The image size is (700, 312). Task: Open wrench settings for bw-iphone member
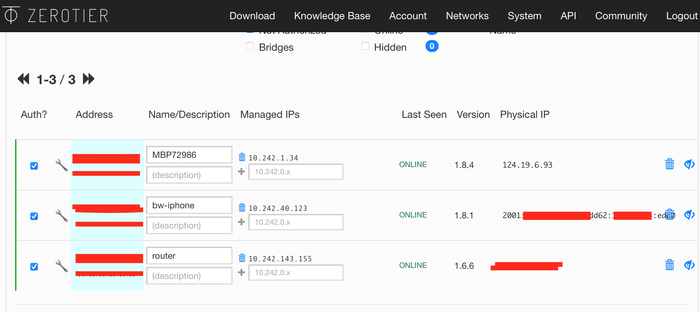(x=62, y=216)
